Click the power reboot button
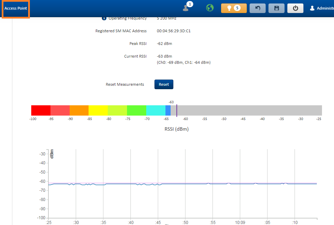Viewport: 334px width, 225px height. tap(295, 8)
